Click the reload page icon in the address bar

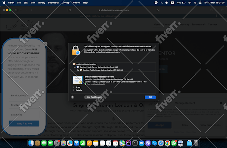tap(158, 10)
